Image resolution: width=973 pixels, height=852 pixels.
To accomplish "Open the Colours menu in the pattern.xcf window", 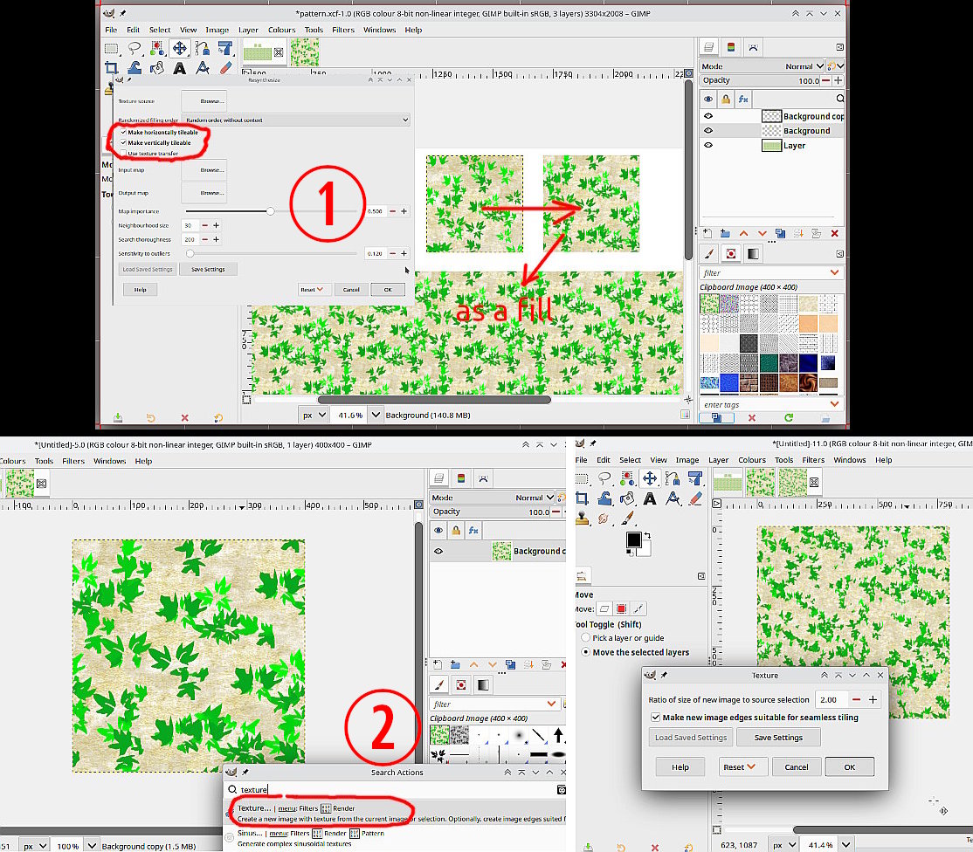I will tap(282, 30).
